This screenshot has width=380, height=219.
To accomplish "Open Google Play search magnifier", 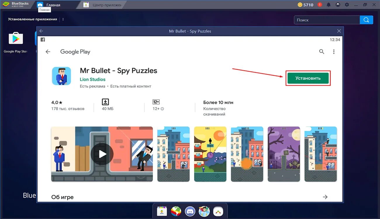I will click(322, 52).
